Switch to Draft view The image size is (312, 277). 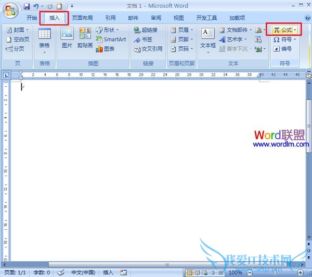point(220,273)
